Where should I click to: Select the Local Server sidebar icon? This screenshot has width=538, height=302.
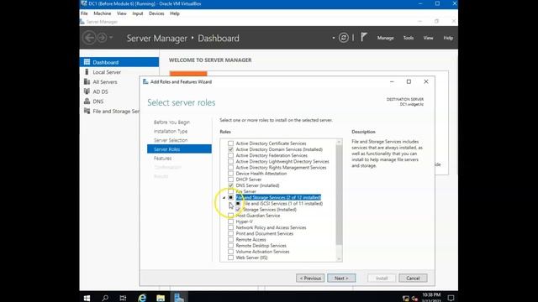pyautogui.click(x=87, y=72)
